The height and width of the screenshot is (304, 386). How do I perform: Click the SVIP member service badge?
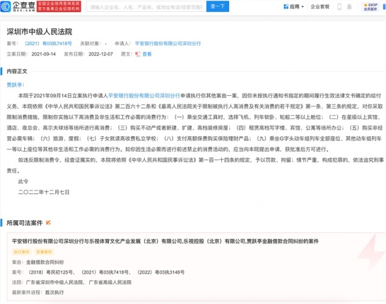[370, 7]
